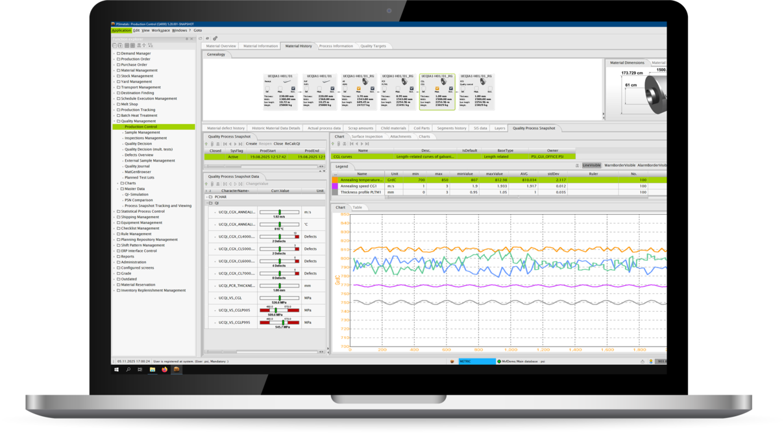Toggle LineVisible in the Legend panel

pos(592,164)
